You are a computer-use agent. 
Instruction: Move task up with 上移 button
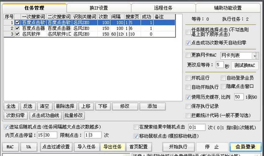86,106
